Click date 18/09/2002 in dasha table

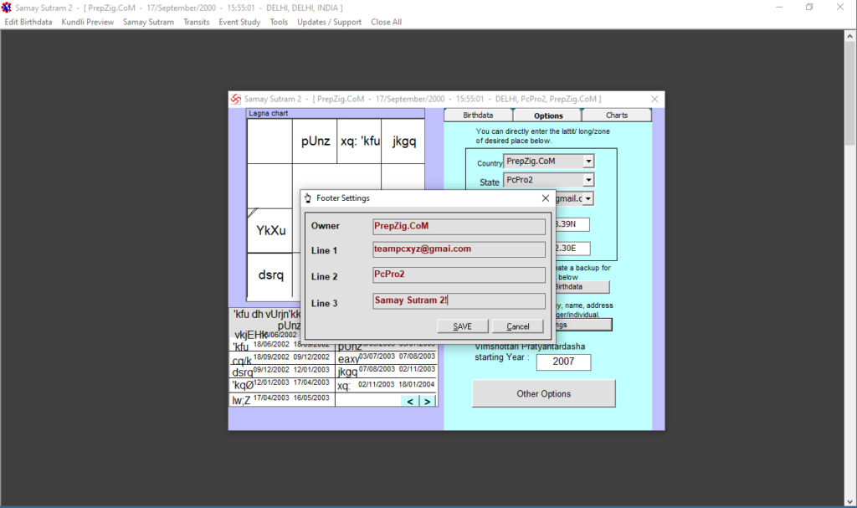[271, 357]
